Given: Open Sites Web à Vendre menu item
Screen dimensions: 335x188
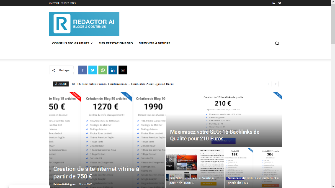Looking at the screenshot, I should [155, 43].
